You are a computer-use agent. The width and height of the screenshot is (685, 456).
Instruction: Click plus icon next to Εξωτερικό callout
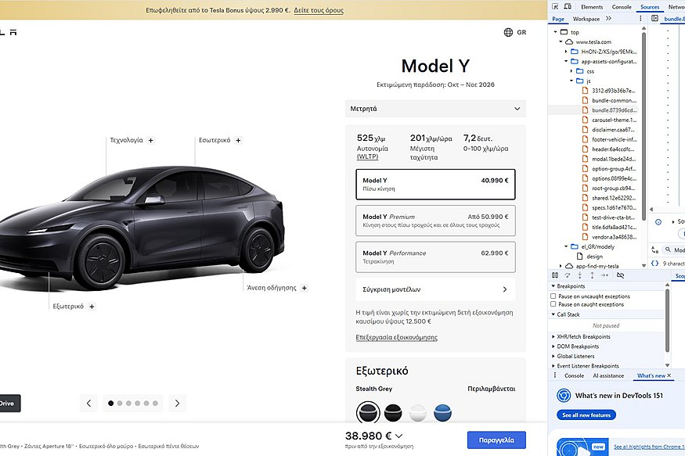[x=92, y=307]
